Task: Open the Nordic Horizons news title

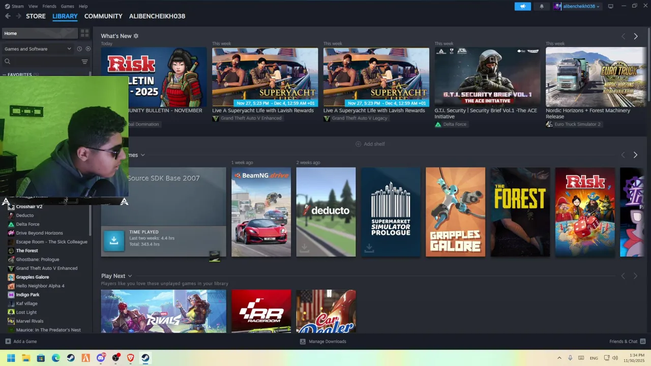Action: point(588,113)
